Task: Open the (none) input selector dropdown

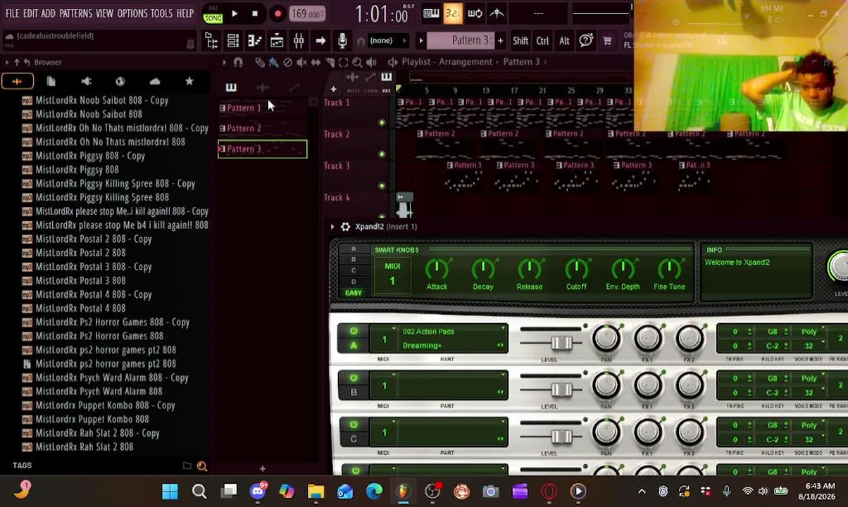Action: pos(386,41)
